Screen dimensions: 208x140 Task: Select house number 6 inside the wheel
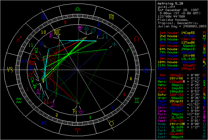[x=131, y=79]
